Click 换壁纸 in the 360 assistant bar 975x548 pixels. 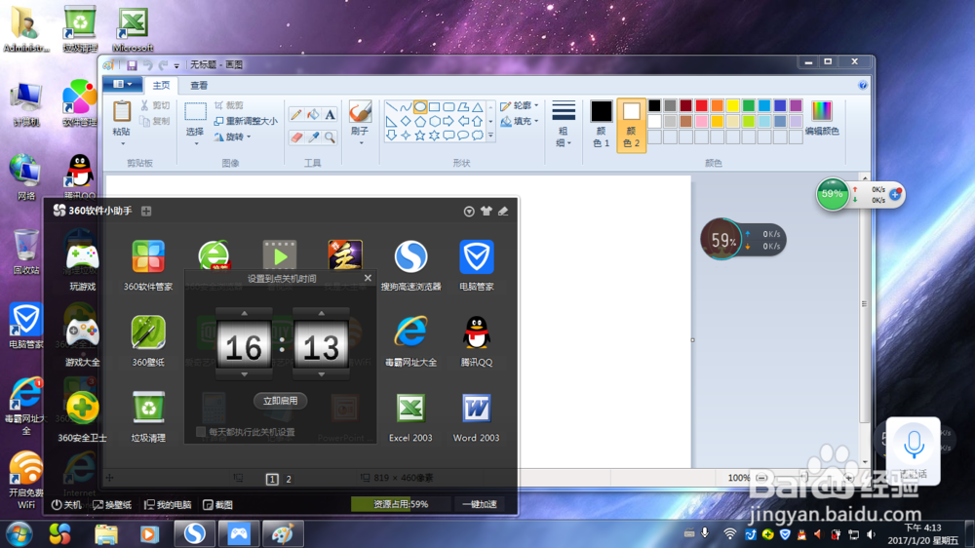[112, 504]
